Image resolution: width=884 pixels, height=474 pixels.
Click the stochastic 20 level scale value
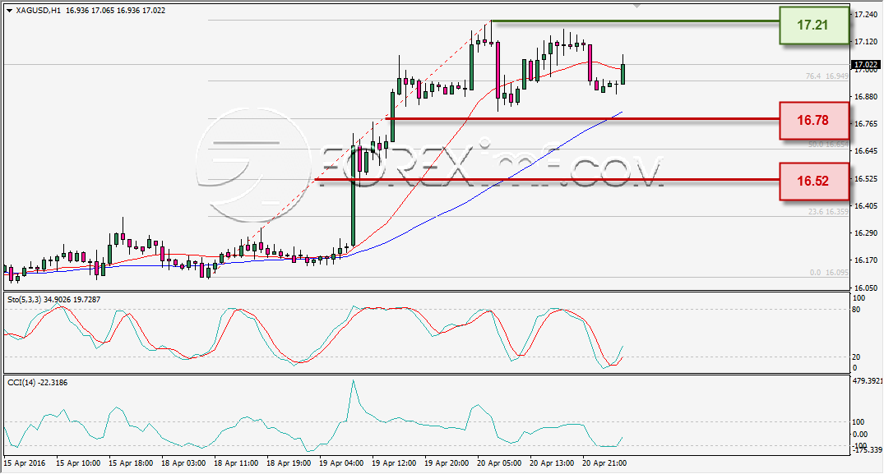click(856, 357)
